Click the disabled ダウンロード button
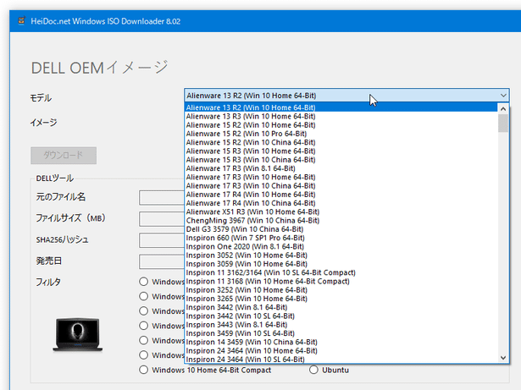 [64, 156]
